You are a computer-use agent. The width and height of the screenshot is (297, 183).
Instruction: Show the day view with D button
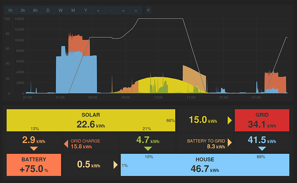48,10
